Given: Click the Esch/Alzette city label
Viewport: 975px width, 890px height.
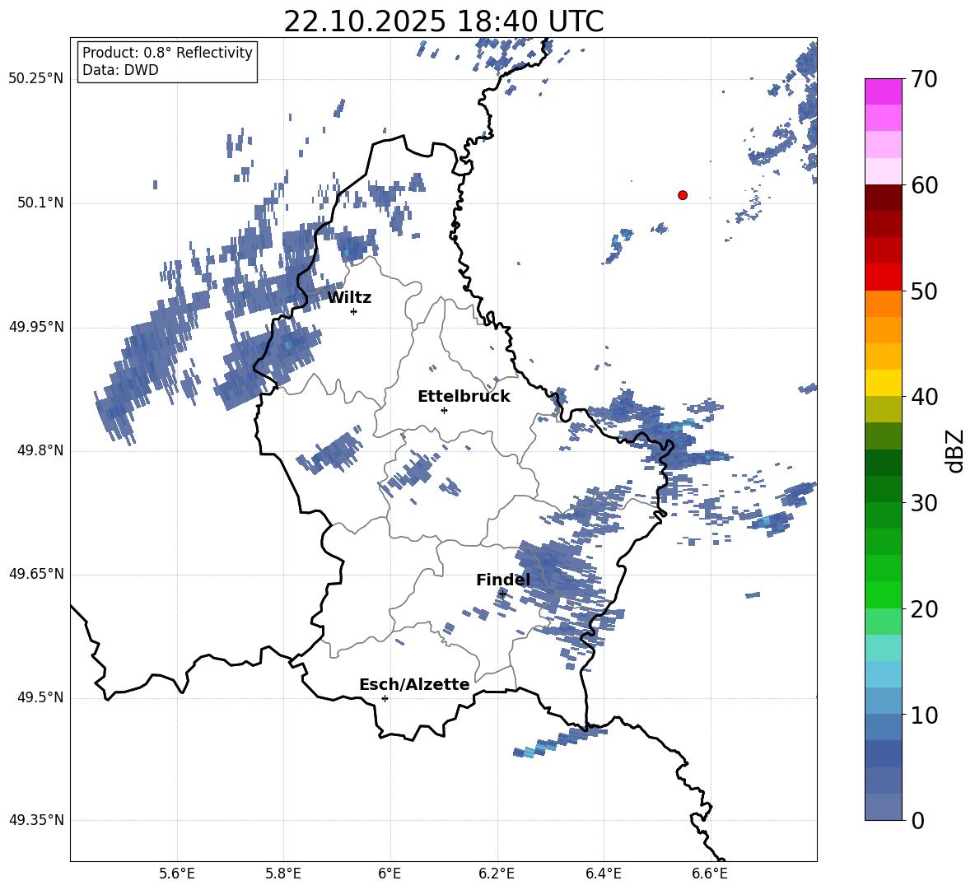Looking at the screenshot, I should [x=414, y=684].
